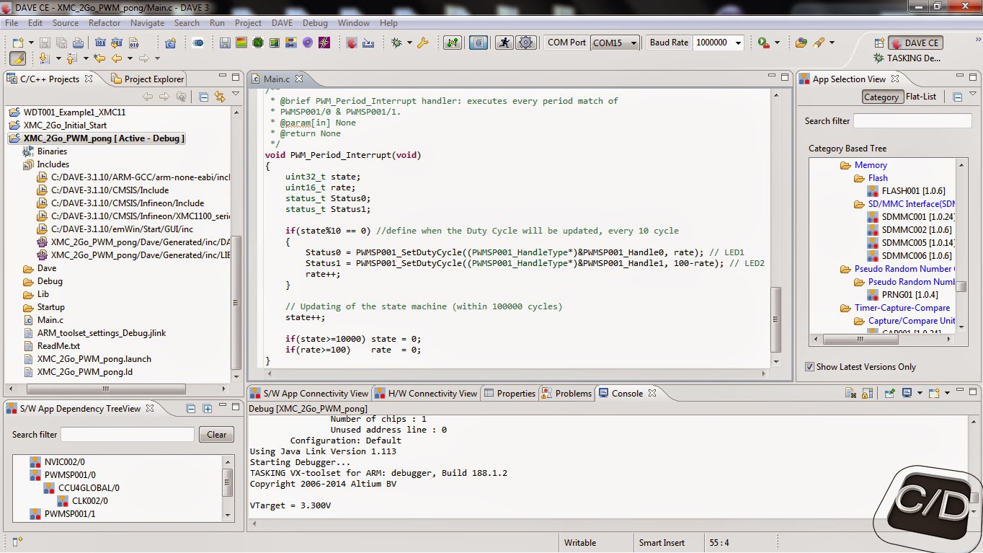The height and width of the screenshot is (553, 983).
Task: Collapse all in C/C++ Projects panel
Action: click(203, 97)
